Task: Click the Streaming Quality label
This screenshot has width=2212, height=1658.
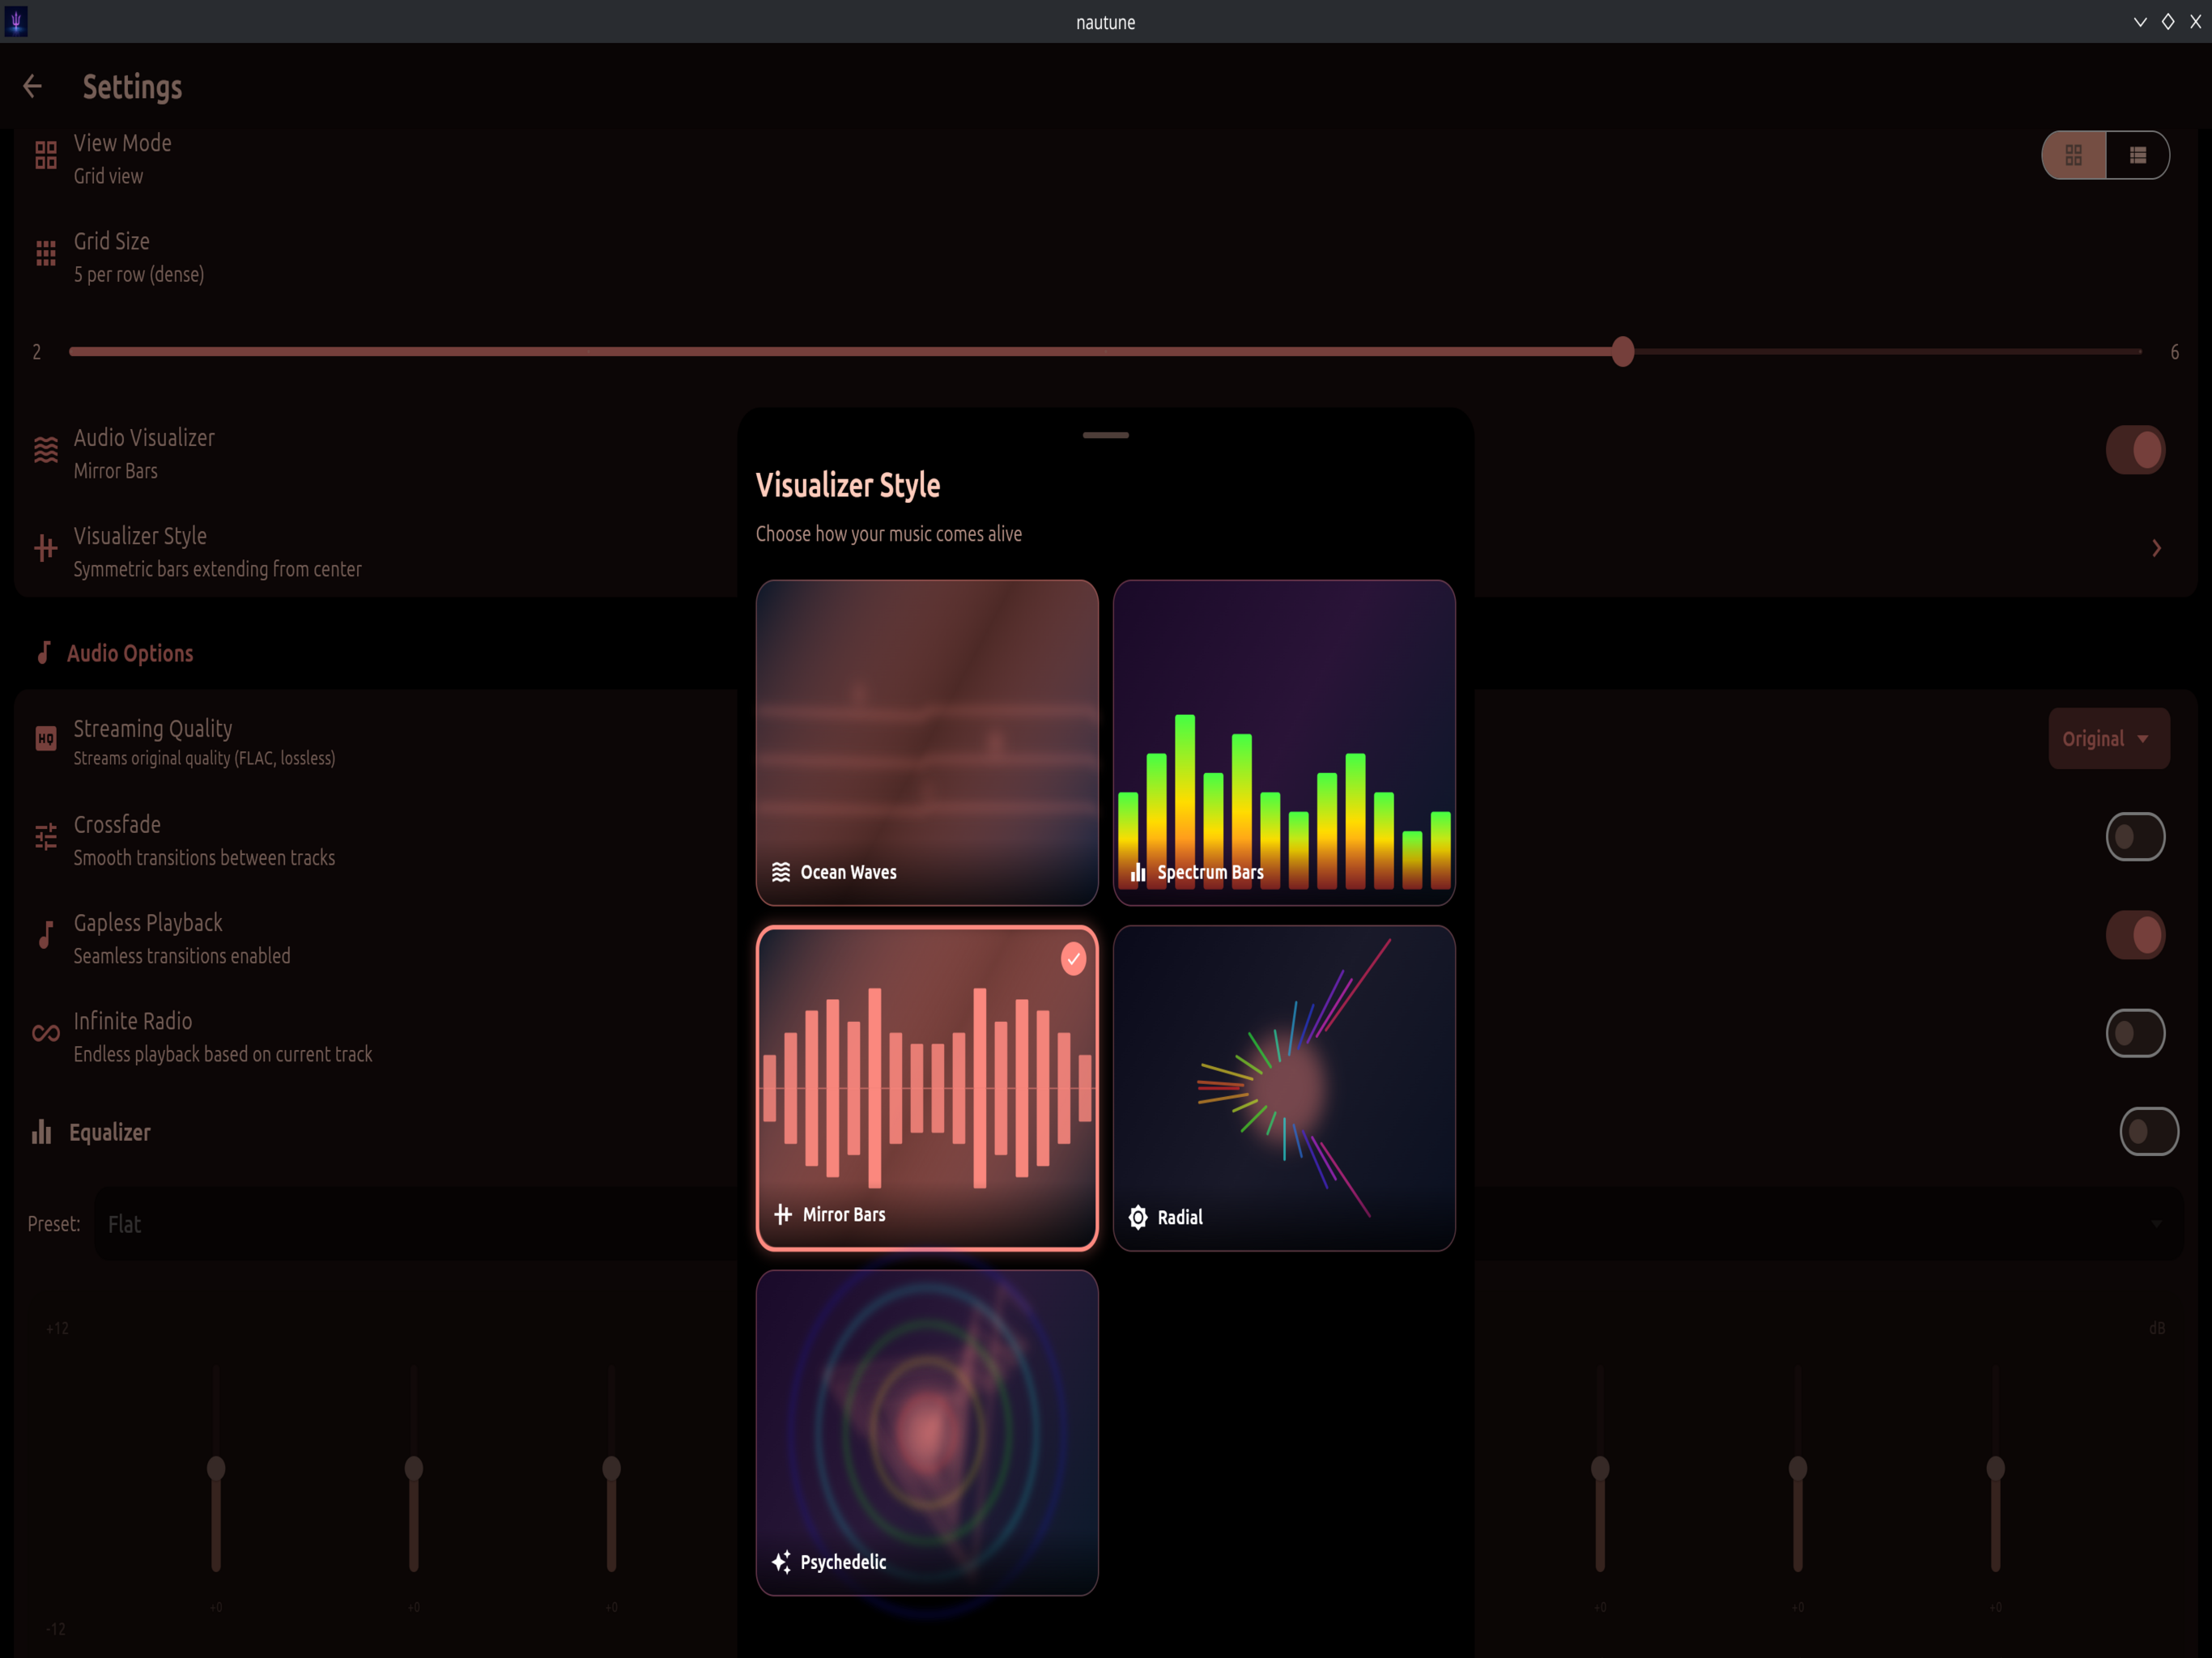Action: click(x=153, y=729)
